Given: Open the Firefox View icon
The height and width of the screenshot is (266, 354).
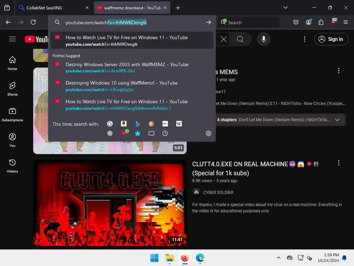Looking at the screenshot, I should tap(7, 8).
